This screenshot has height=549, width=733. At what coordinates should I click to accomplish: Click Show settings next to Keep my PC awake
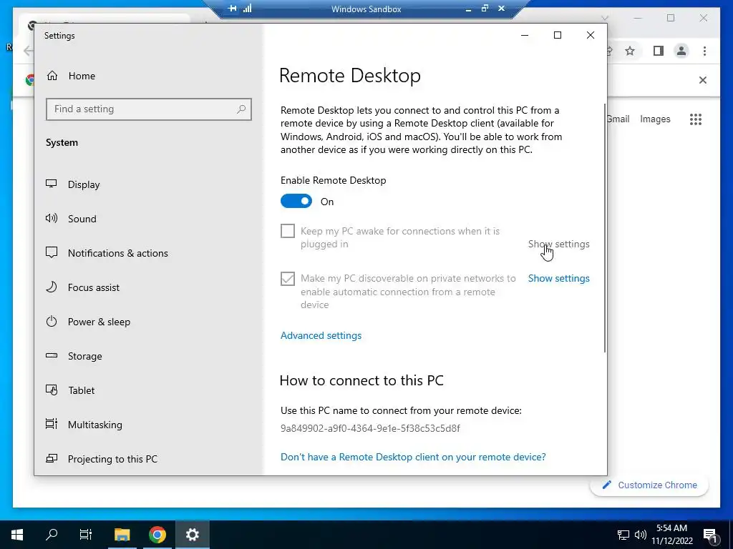(558, 244)
